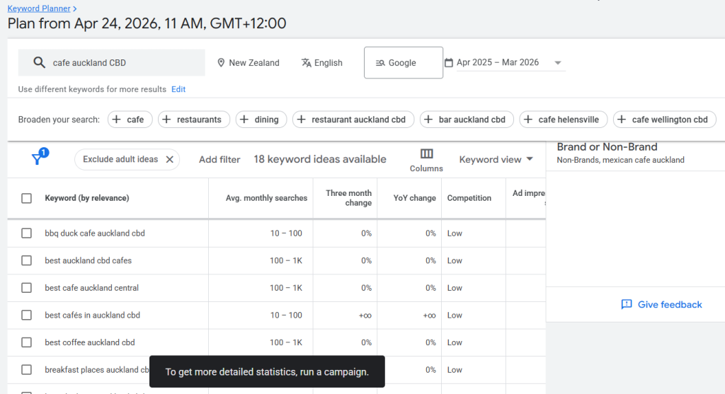Viewport: 725px width, 394px height.
Task: Sort by YoY change column header
Action: click(x=415, y=198)
